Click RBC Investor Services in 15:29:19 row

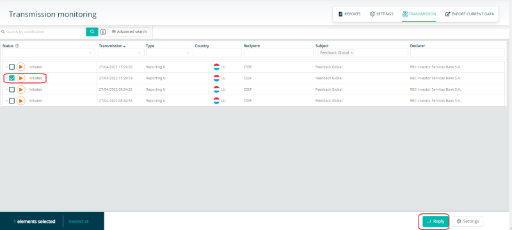click(x=435, y=78)
